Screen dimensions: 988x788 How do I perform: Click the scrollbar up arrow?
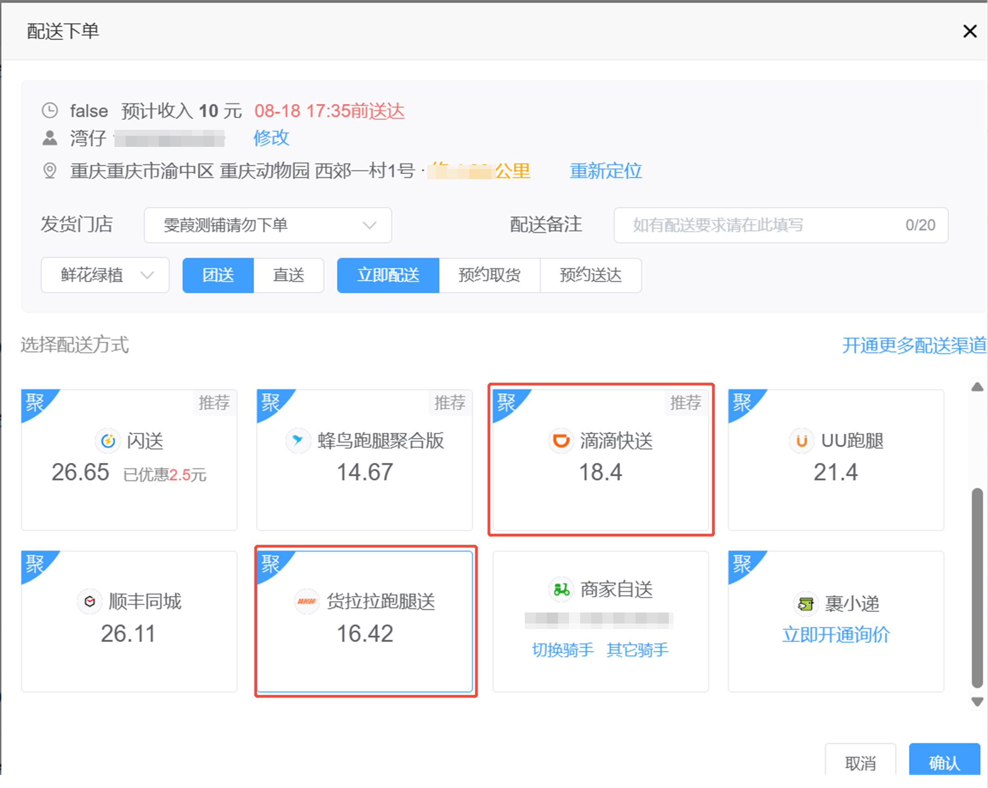click(x=977, y=387)
